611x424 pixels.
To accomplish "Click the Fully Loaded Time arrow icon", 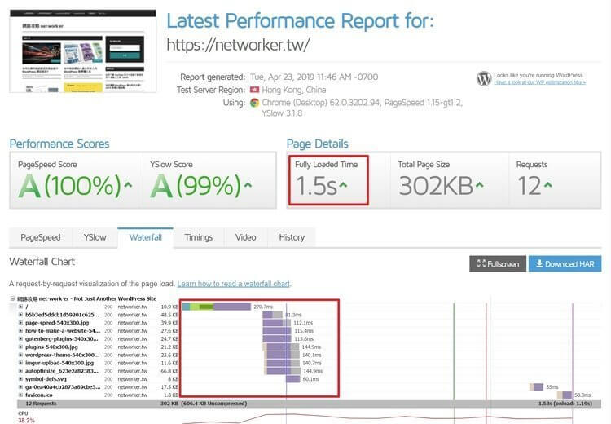I will 343,184.
